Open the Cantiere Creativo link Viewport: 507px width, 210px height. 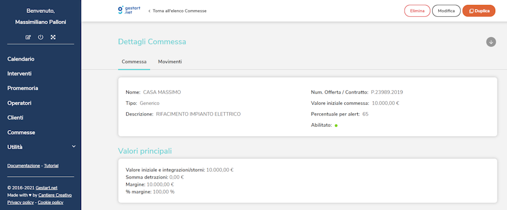(55, 195)
